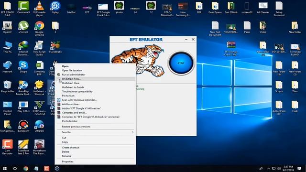Expand the 'Send to' submenu
This screenshot has width=306, height=172.
pos(95,132)
